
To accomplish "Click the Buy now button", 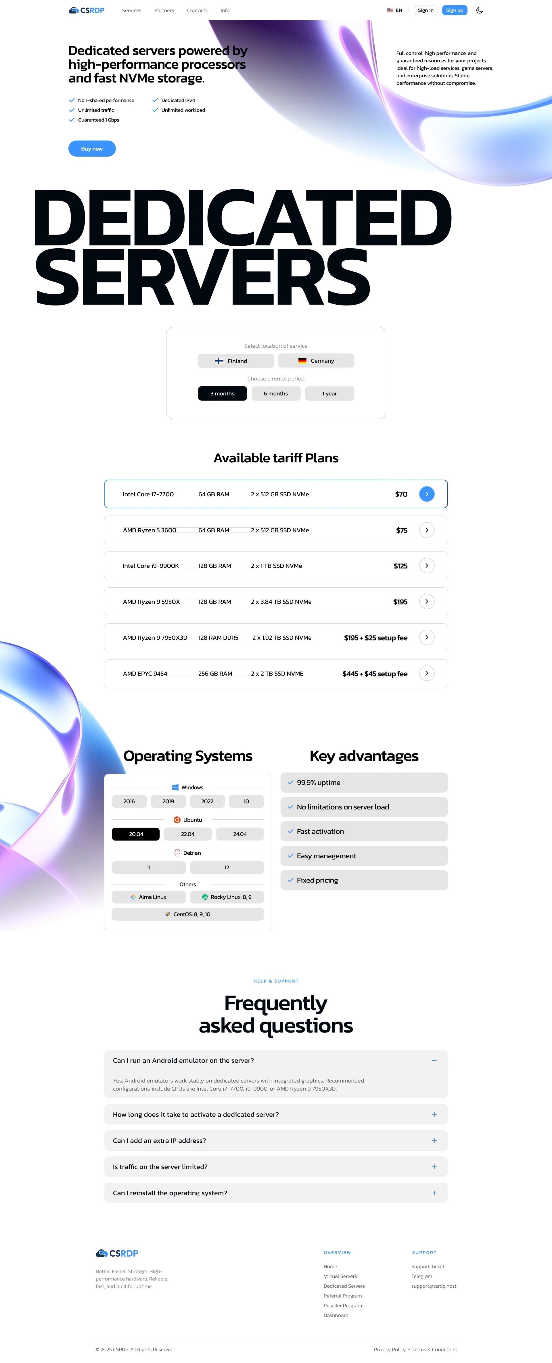I will [92, 149].
